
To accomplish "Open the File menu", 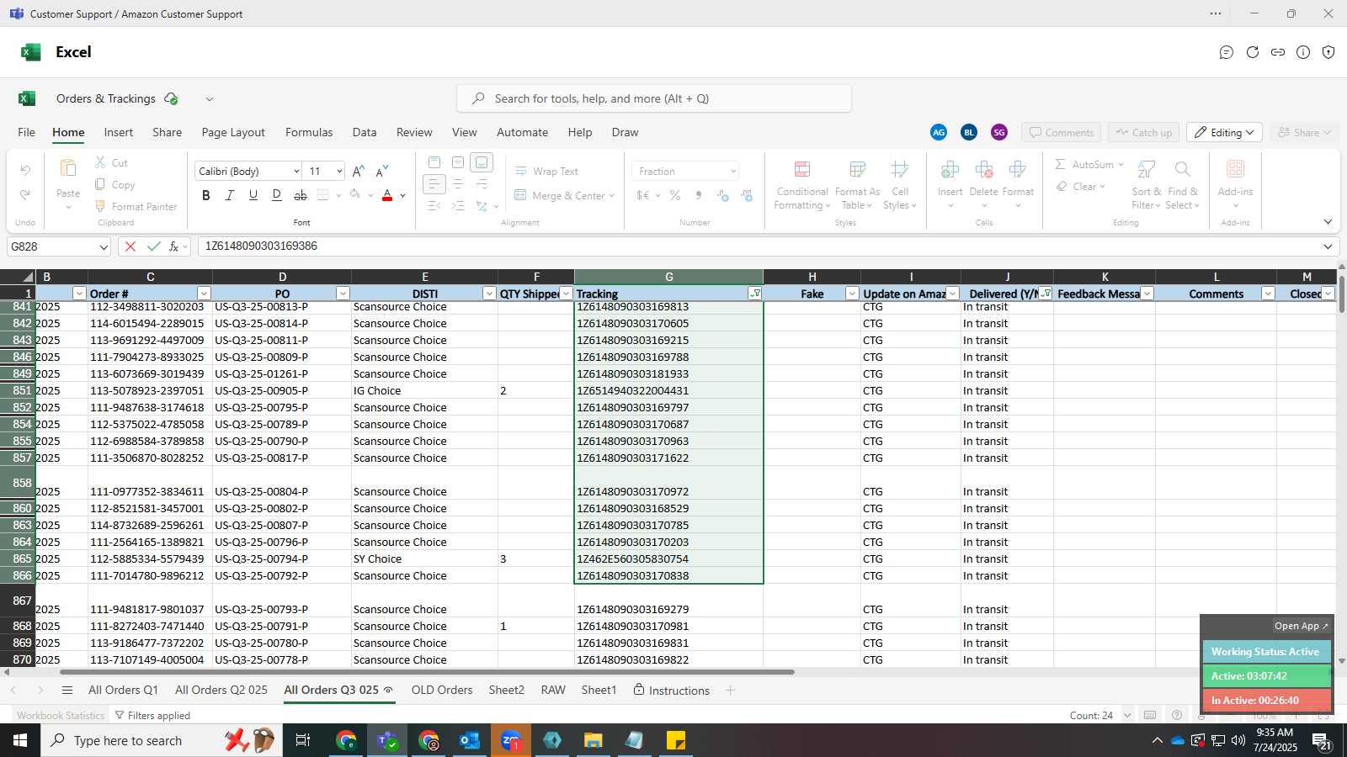I will [x=27, y=132].
